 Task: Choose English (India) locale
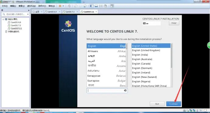[x=151, y=55]
